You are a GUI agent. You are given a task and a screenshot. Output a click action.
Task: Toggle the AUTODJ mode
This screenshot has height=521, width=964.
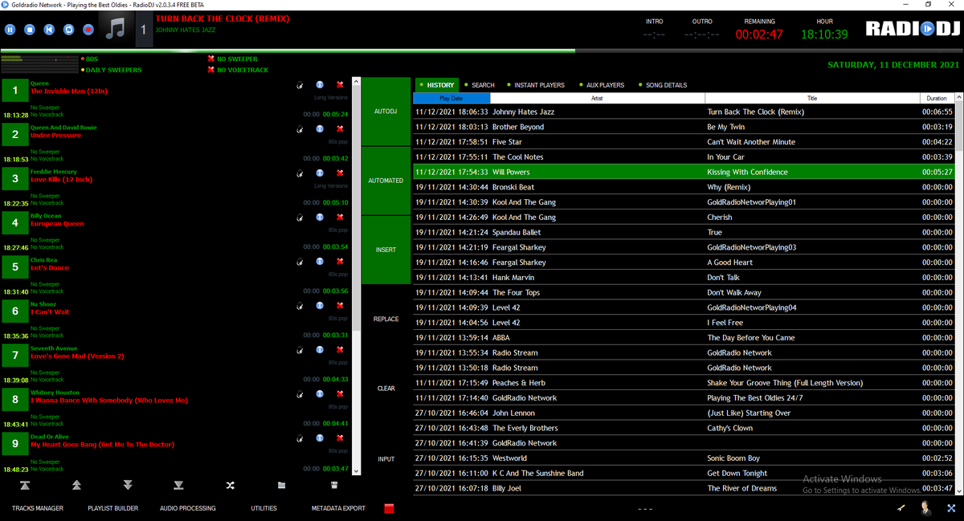pyautogui.click(x=386, y=111)
